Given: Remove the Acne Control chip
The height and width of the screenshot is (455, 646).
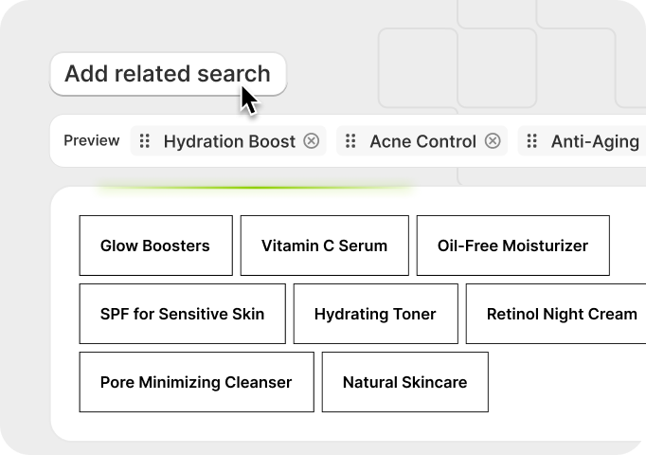Looking at the screenshot, I should (493, 141).
